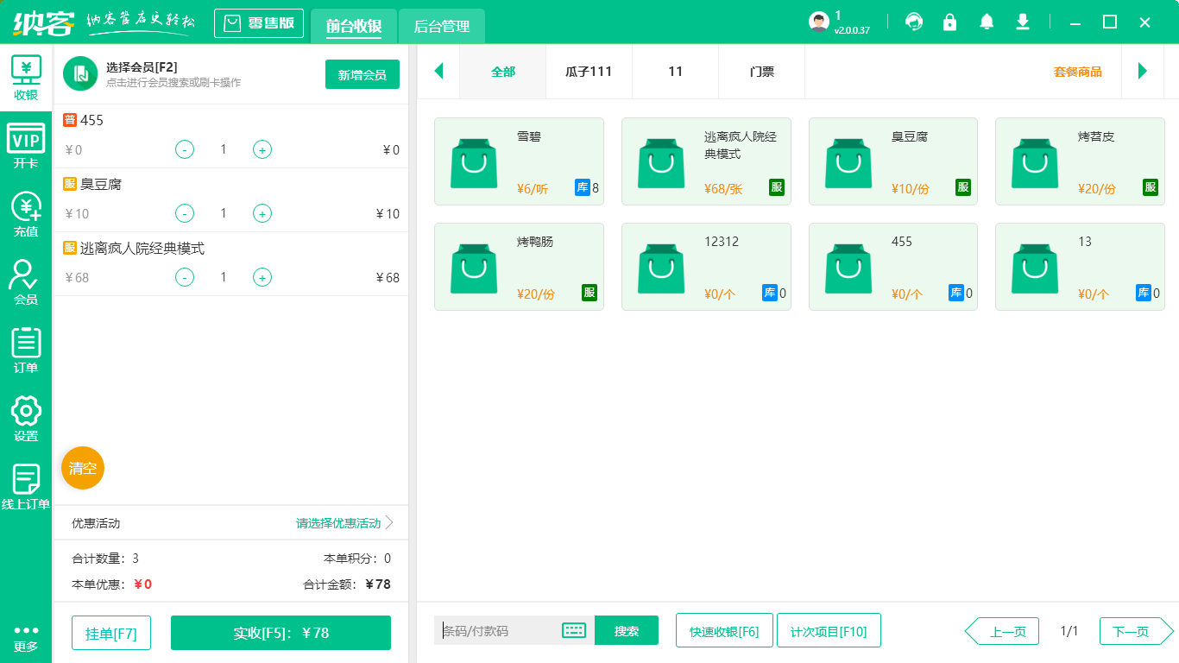The height and width of the screenshot is (663, 1179).
Task: Switch to the 后台管理 tab
Action: tap(440, 27)
